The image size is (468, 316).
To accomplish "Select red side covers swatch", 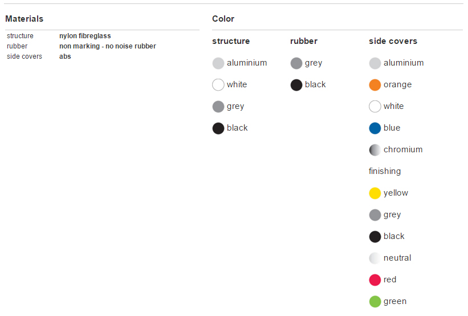I will point(375,280).
